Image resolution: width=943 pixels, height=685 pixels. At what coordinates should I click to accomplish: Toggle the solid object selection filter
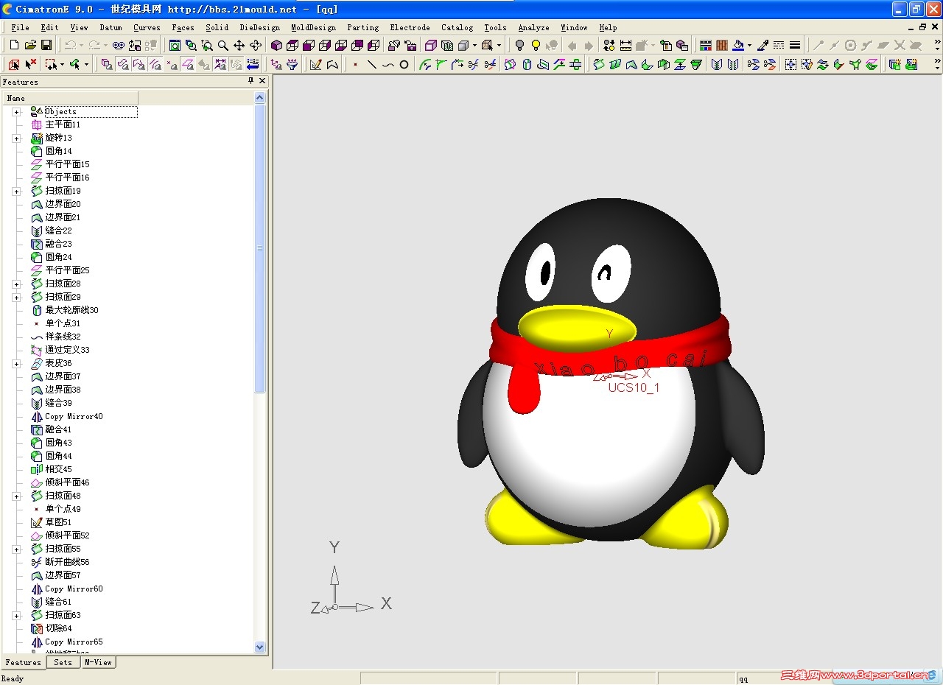coord(107,64)
